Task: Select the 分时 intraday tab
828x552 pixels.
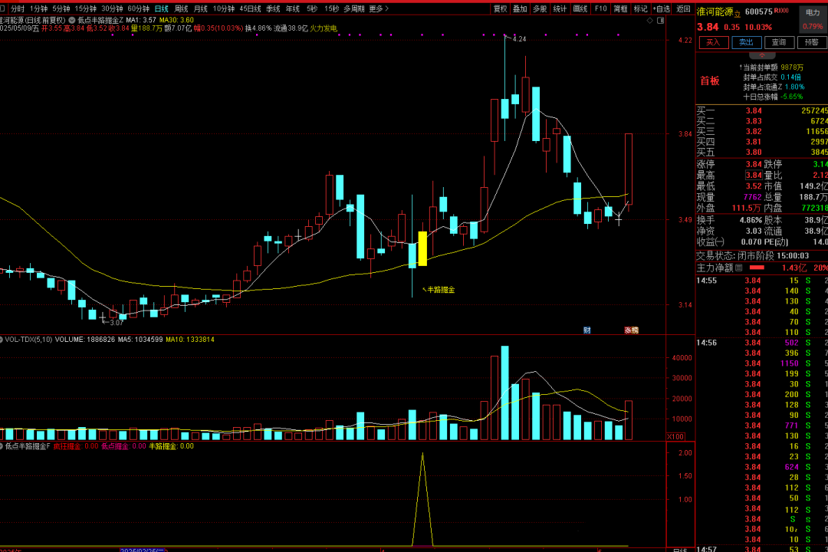Action: point(17,8)
